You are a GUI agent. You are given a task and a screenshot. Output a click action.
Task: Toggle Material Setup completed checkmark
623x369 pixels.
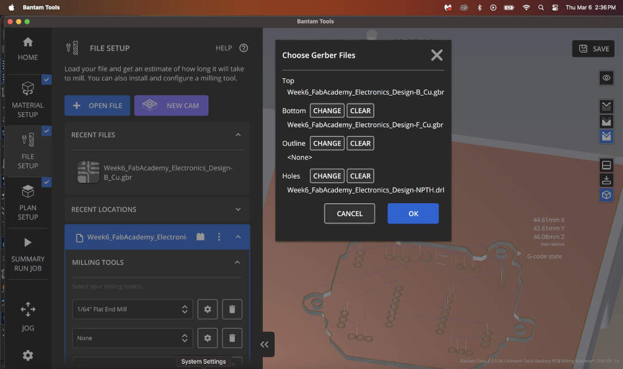point(46,79)
